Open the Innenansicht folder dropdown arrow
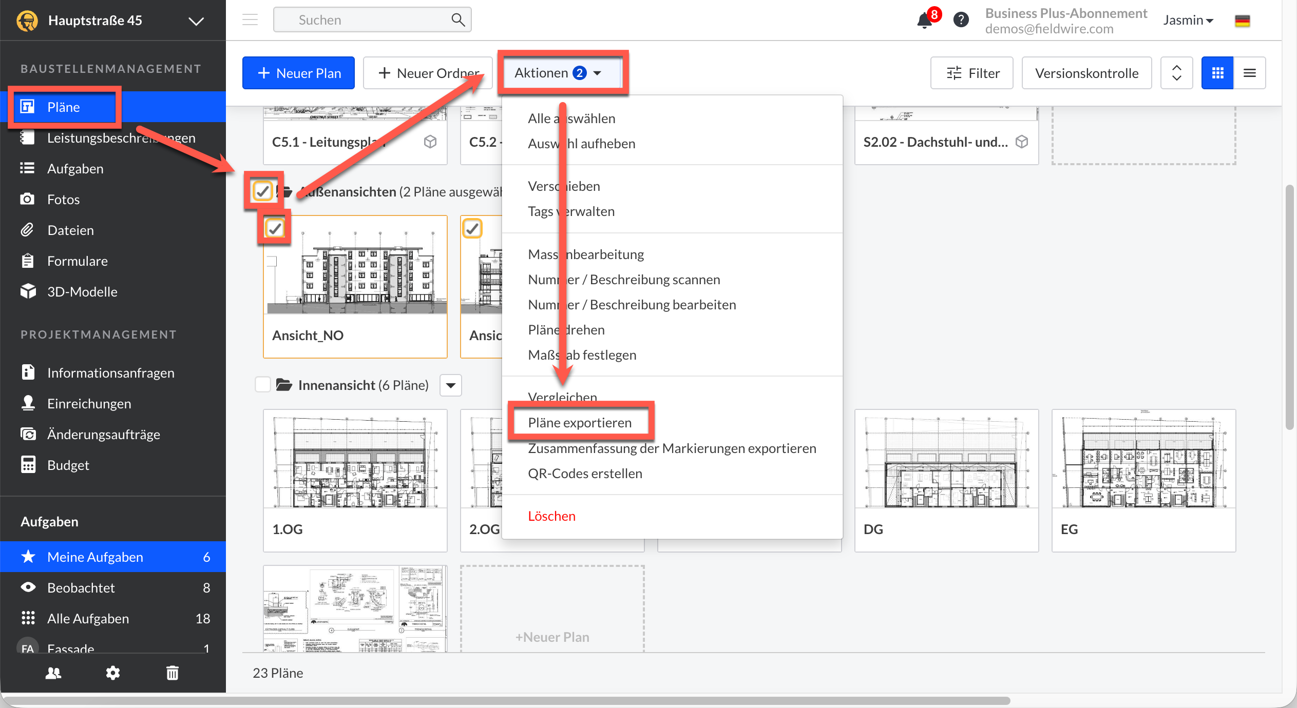1297x708 pixels. tap(450, 385)
